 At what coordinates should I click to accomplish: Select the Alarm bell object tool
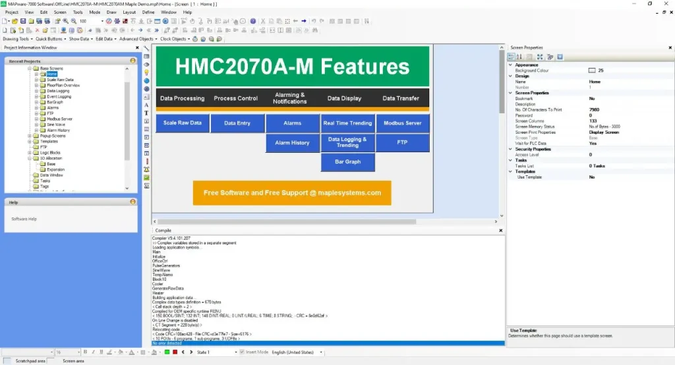coord(146,169)
